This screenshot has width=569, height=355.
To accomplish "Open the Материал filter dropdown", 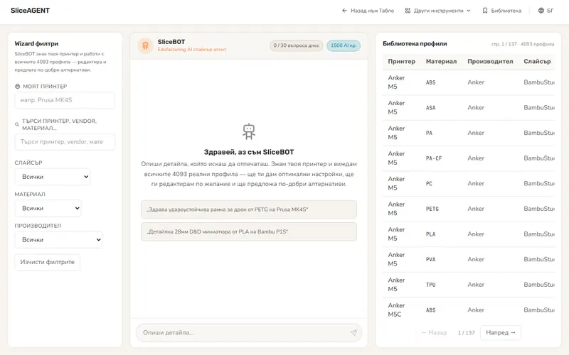I will [x=48, y=208].
